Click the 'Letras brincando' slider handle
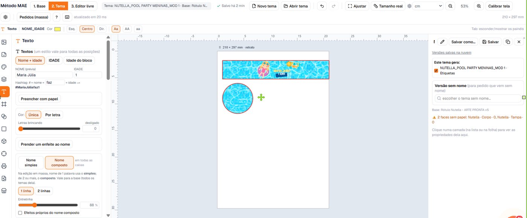This screenshot has width=527, height=218. pyautogui.click(x=21, y=129)
